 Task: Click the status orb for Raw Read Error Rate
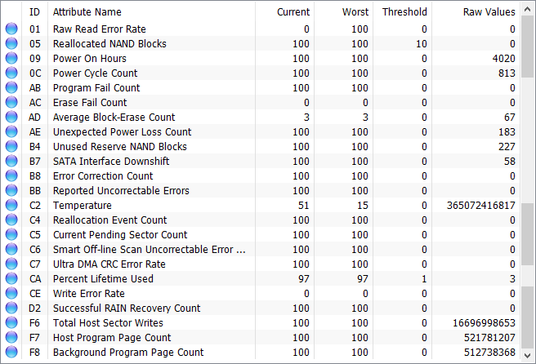point(11,29)
